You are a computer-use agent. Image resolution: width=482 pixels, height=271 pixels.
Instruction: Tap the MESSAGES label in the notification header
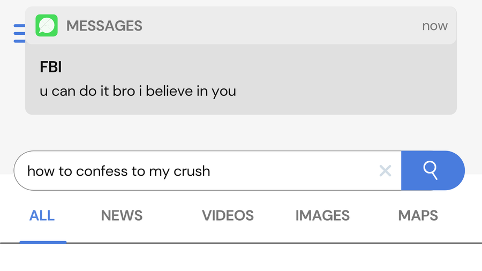(x=104, y=26)
